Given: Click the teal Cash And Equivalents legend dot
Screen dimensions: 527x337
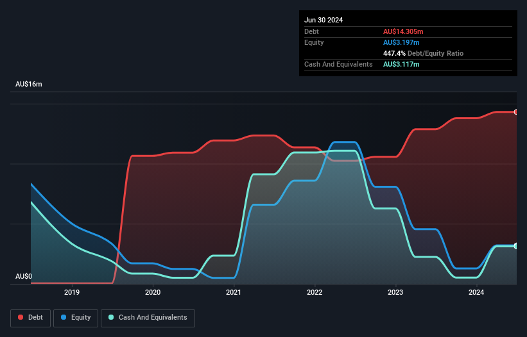Looking at the screenshot, I should point(111,317).
